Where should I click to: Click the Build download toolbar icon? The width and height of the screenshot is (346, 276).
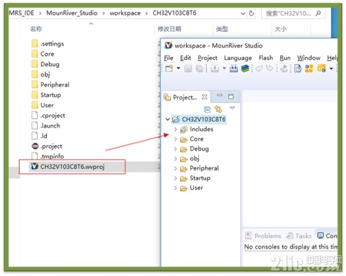click(214, 69)
